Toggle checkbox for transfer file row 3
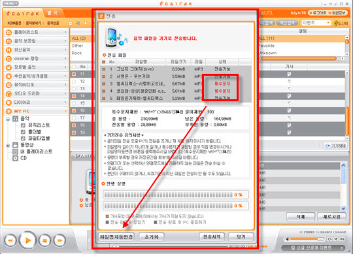Viewport: 353px width, 254px height. click(103, 84)
